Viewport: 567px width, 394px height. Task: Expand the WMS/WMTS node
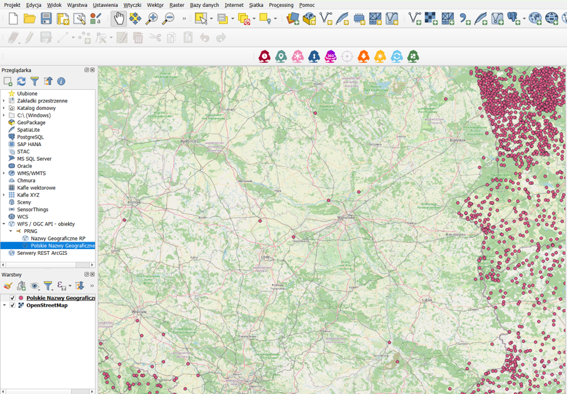[x=4, y=173]
